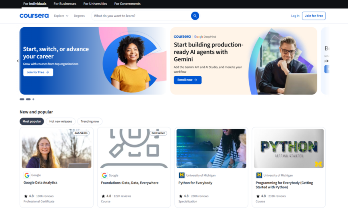Click Join for Free on career banner
The image size is (348, 210).
click(x=38, y=72)
